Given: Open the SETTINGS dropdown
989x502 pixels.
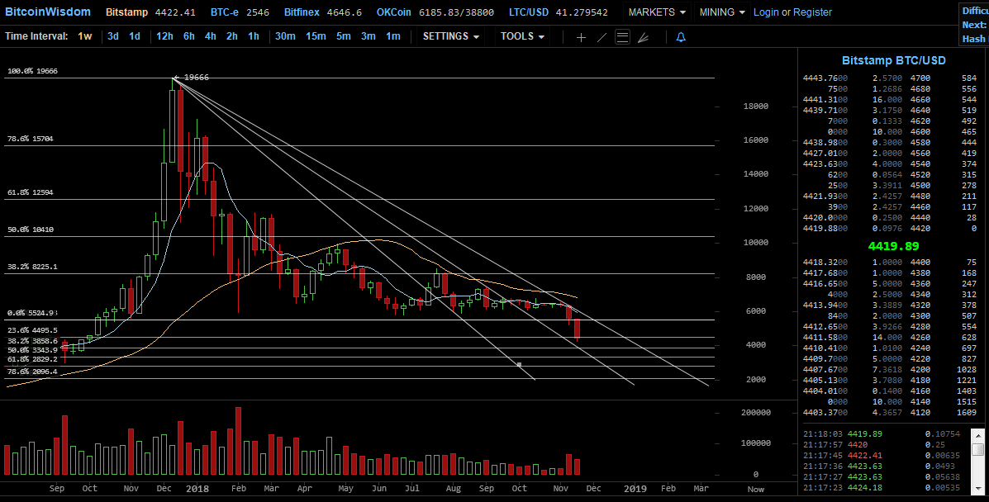Looking at the screenshot, I should 450,36.
